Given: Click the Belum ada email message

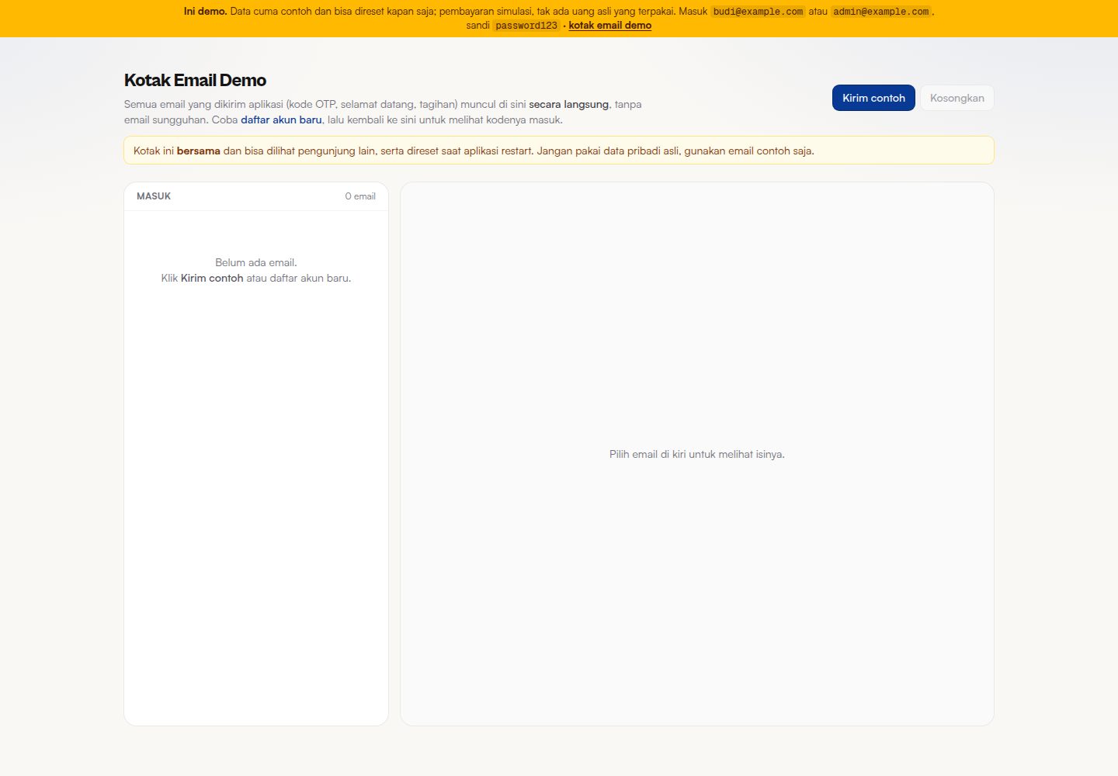Looking at the screenshot, I should (256, 262).
